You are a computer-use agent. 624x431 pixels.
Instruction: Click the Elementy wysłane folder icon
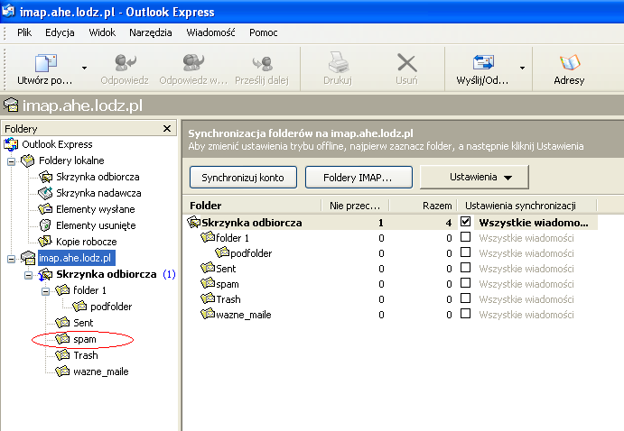[x=45, y=209]
